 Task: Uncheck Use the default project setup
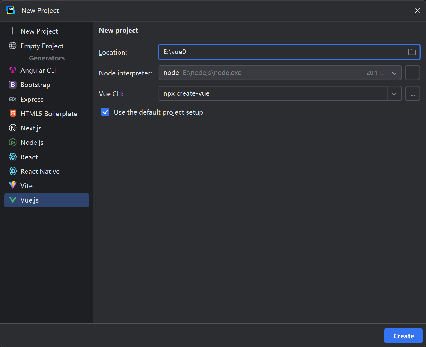tap(105, 112)
